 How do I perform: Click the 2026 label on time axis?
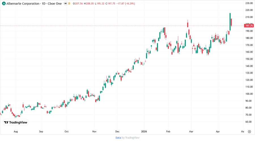pos(144,132)
